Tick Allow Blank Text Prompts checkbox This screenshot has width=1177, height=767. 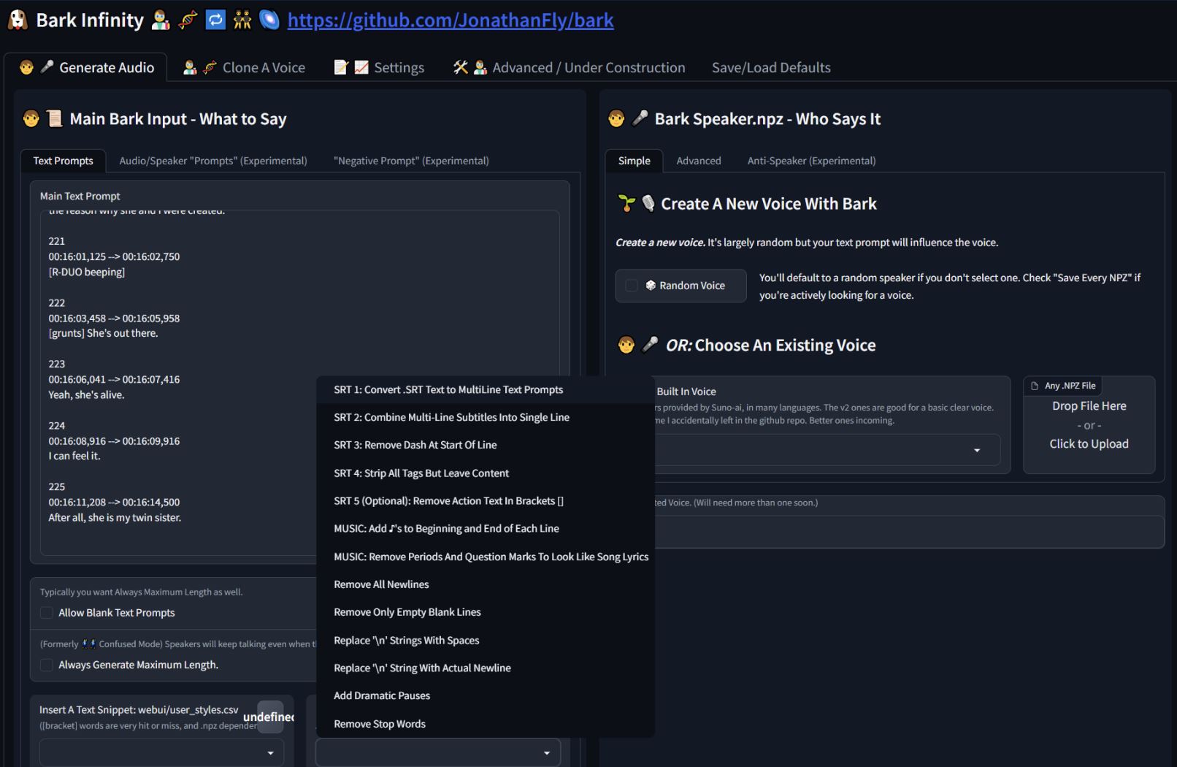pos(47,613)
